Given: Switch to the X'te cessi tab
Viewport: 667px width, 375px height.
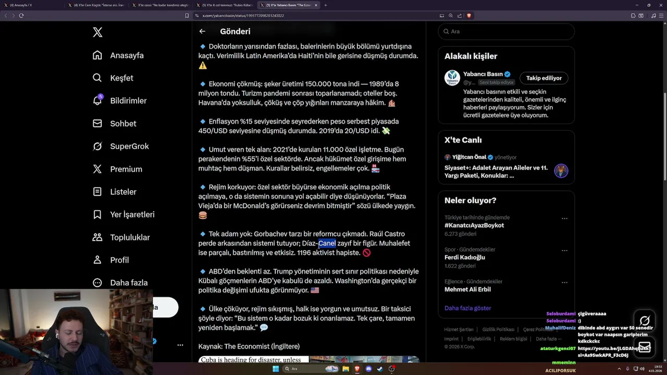Looking at the screenshot, I should [162, 5].
